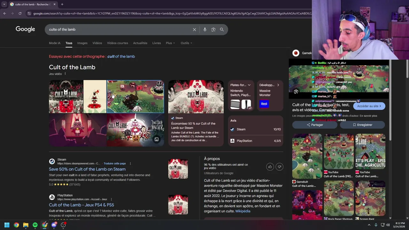Open the white and red lamb artwork thumbnail
The height and width of the screenshot is (230, 409).
click(95, 96)
